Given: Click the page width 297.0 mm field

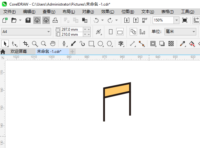Looking at the screenshot, I should (x=72, y=30).
